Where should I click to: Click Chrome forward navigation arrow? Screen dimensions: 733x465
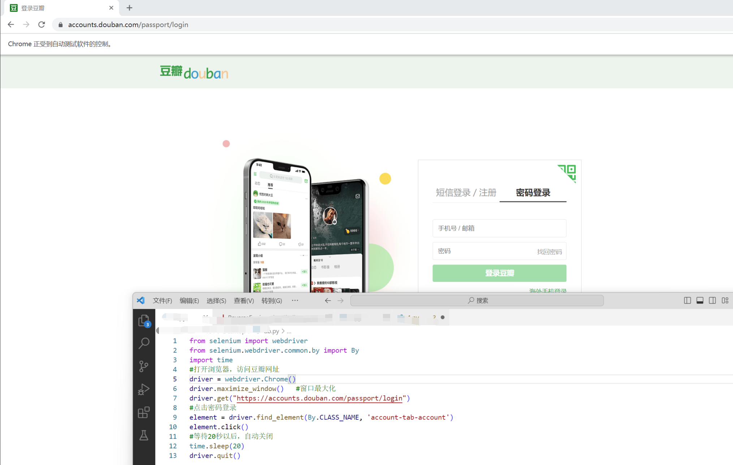[x=26, y=25]
